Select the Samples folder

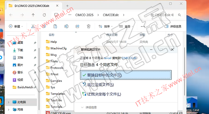pyautogui.click(x=54, y=81)
